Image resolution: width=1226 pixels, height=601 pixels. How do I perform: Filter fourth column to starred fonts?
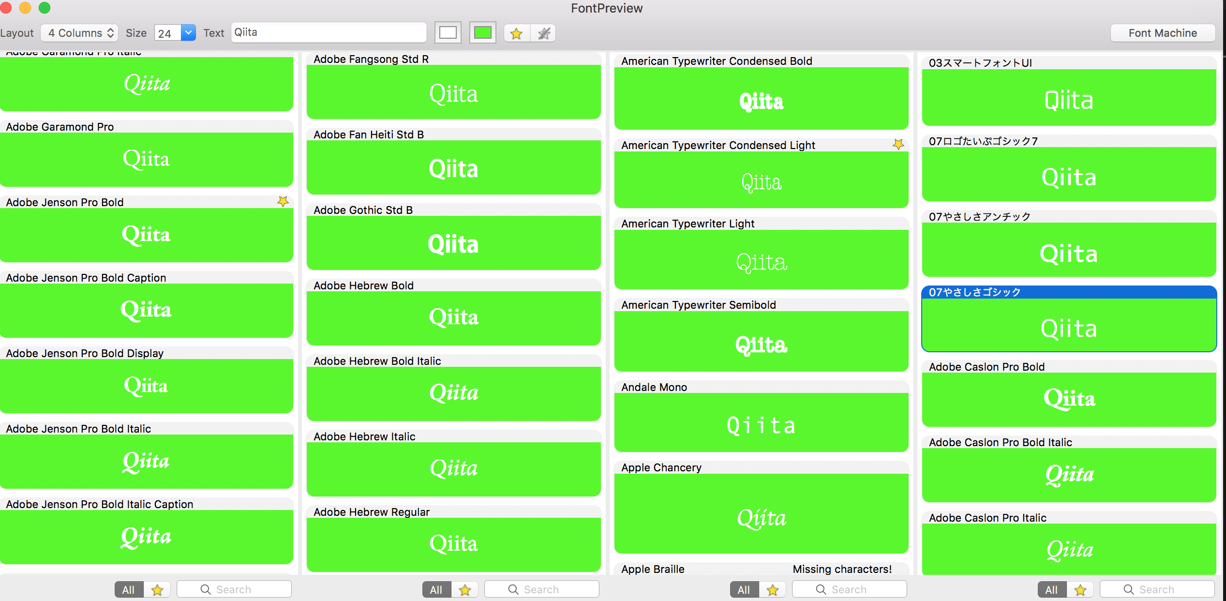click(1080, 590)
